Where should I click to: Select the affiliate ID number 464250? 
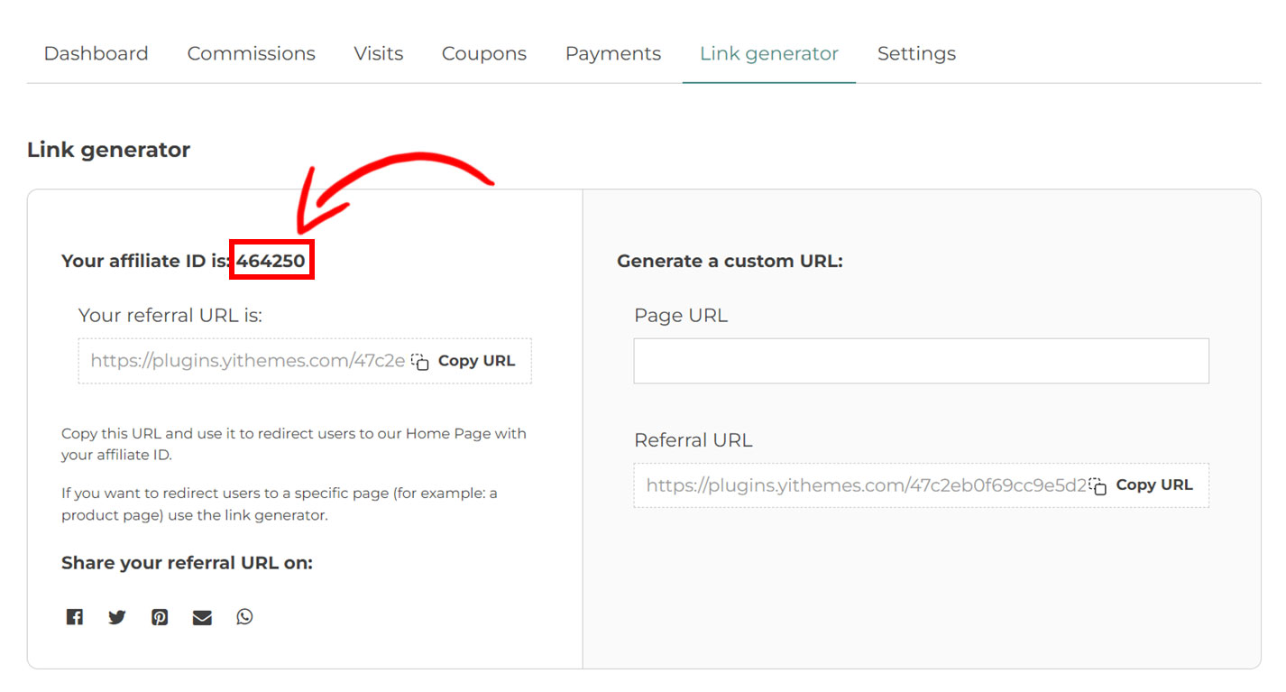click(271, 261)
